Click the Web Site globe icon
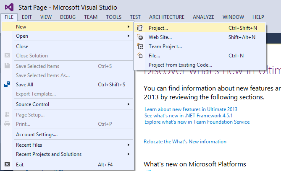 pos(140,37)
